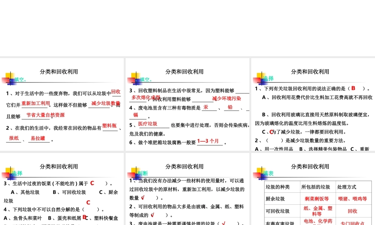Click the colorful square icon on slide one
The height and width of the screenshot is (225, 375).
coord(9,79)
